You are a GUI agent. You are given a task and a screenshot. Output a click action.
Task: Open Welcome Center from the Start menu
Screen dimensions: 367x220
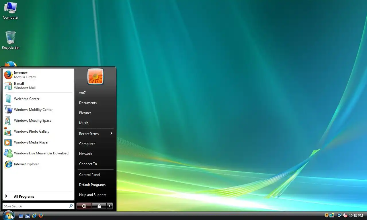[x=38, y=99]
